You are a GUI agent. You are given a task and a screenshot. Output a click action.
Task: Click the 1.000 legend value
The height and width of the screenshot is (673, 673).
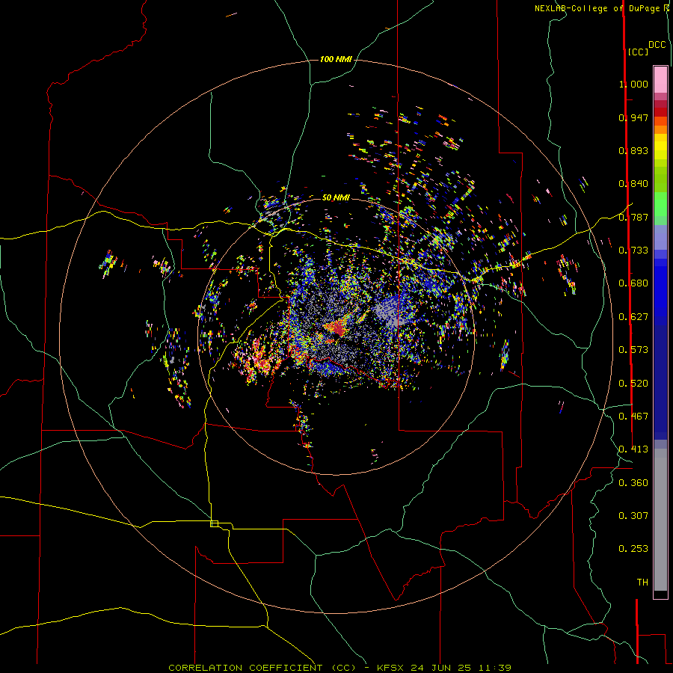(x=633, y=84)
